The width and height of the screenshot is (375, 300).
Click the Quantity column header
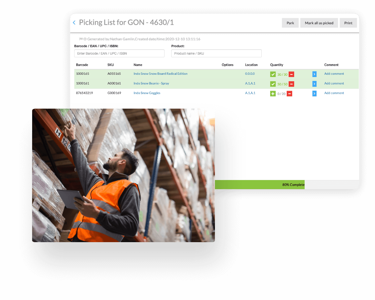[x=277, y=65]
